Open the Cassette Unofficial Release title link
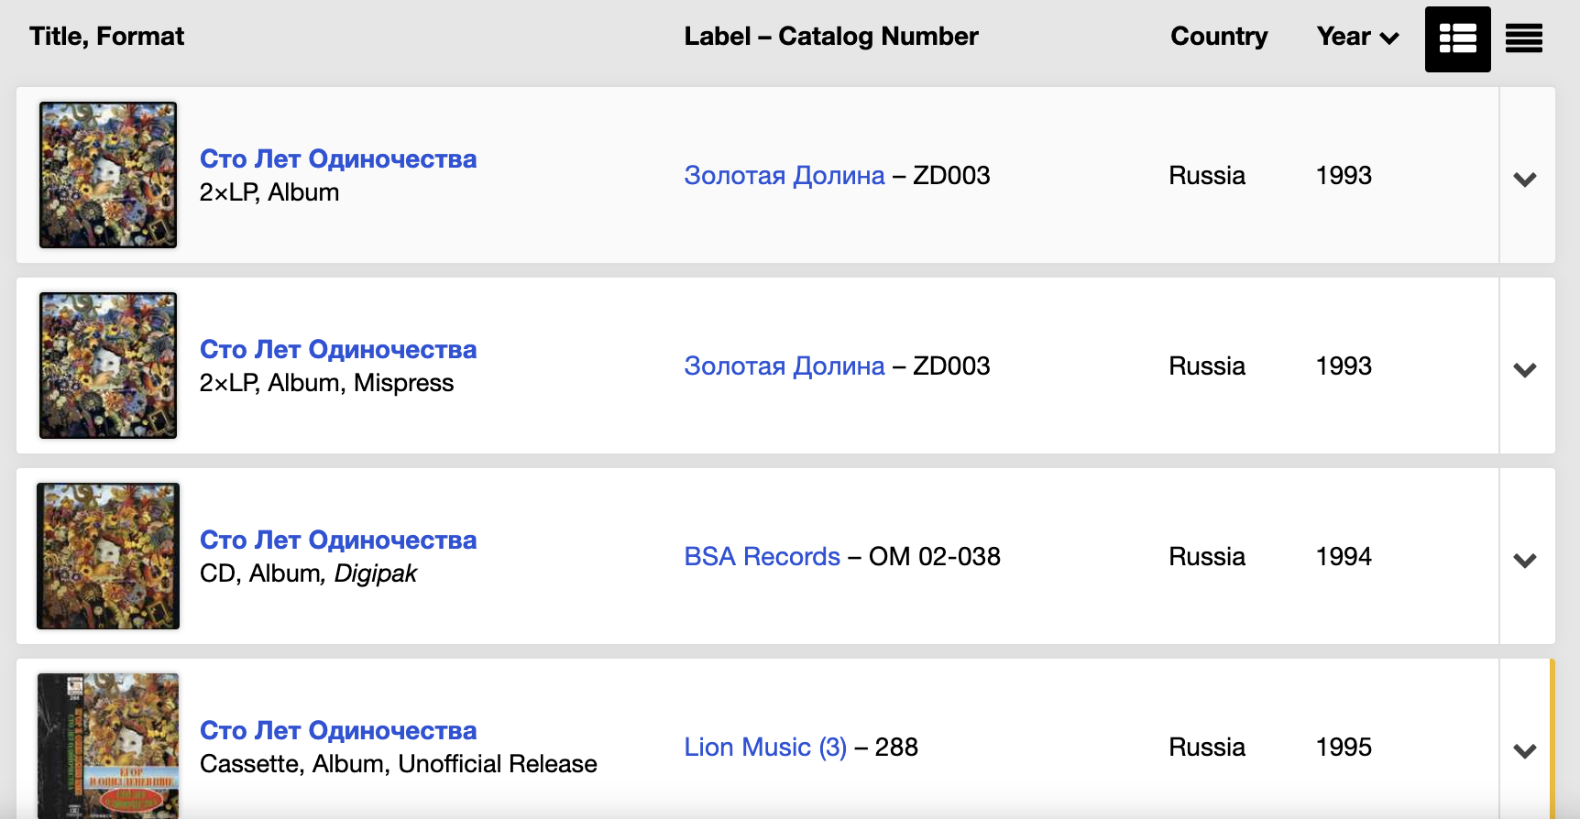This screenshot has height=819, width=1580. tap(338, 731)
